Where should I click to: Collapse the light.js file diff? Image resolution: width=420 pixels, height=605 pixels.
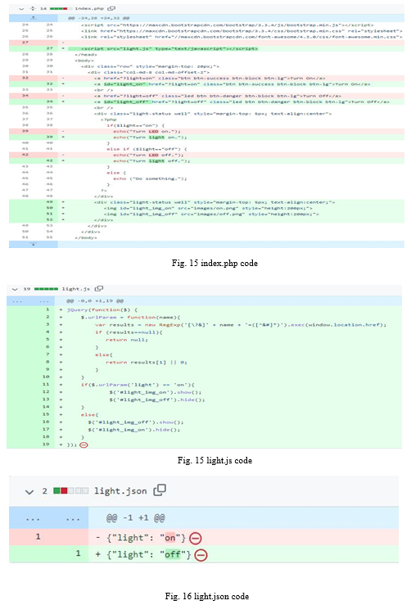[x=15, y=289]
